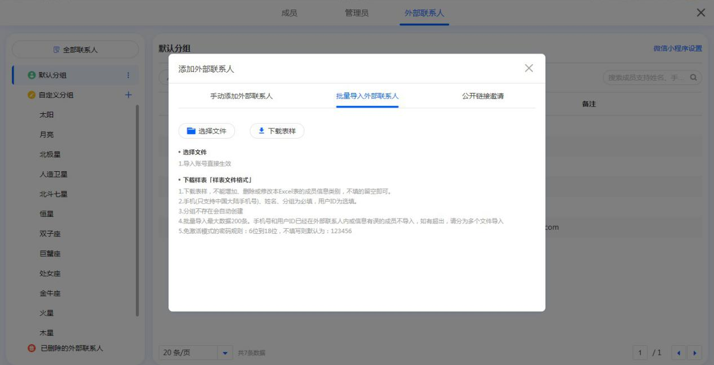
Task: Open the three-dot menu for 默认分组
Action: coord(128,75)
